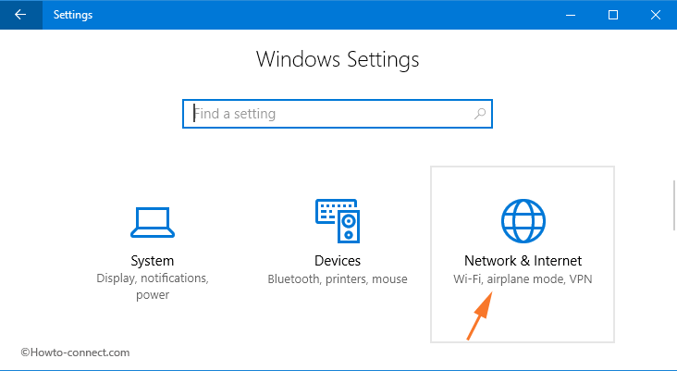The height and width of the screenshot is (371, 677).
Task: Click the Windows Settings page heading
Action: coord(338,59)
